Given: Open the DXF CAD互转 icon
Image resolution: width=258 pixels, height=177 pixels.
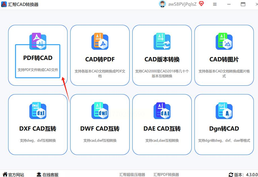Looking at the screenshot, I should tap(38, 111).
